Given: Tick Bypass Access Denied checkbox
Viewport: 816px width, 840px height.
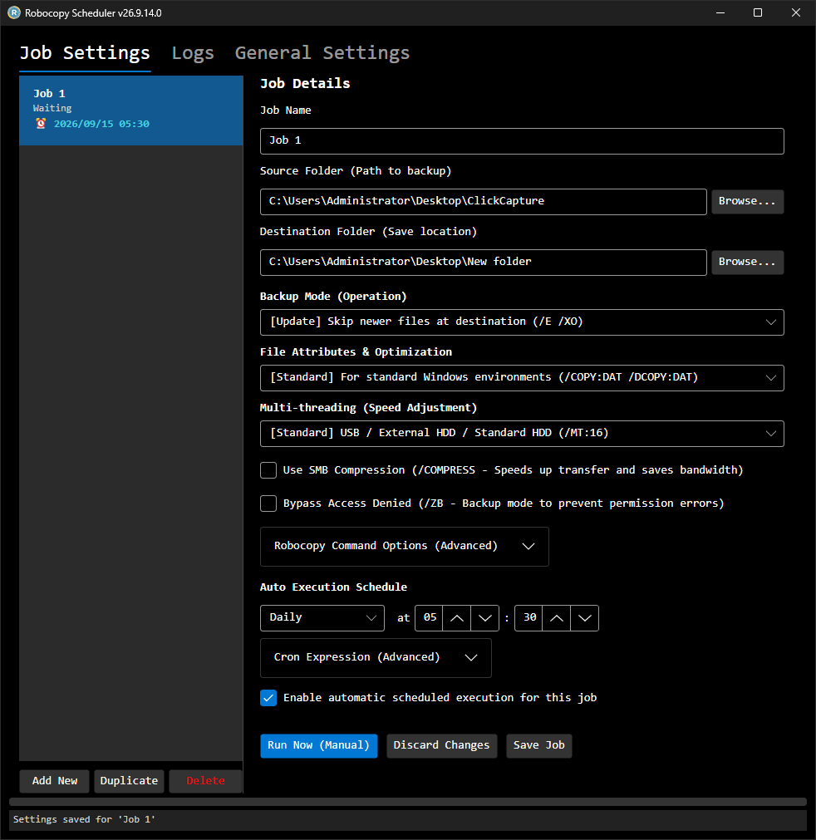Looking at the screenshot, I should (x=268, y=504).
